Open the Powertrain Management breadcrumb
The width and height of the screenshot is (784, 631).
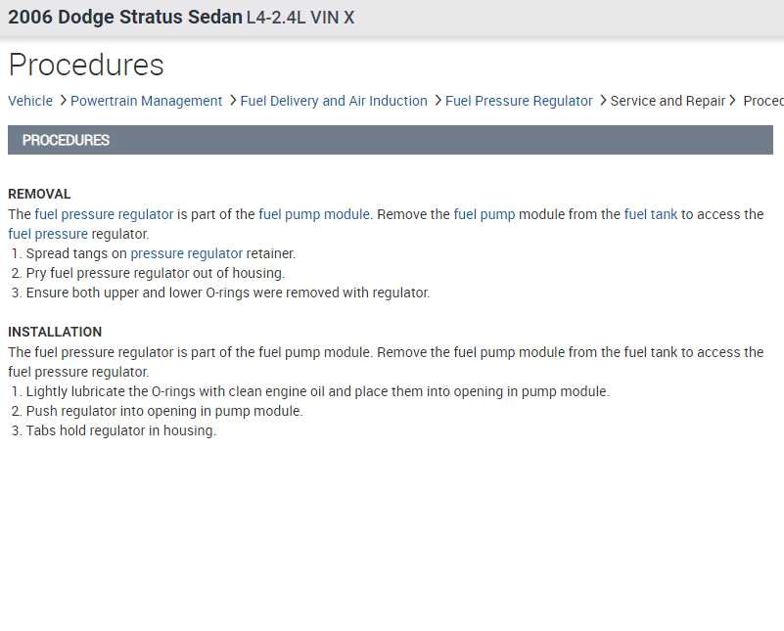147,101
